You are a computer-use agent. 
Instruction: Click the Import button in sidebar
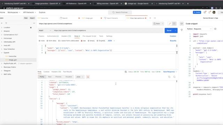32,18
